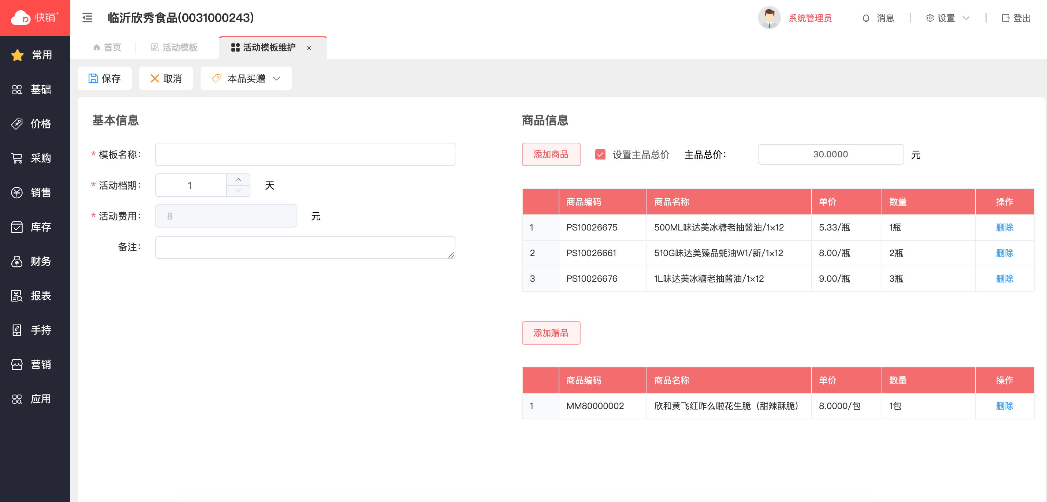Increase 活动档期 days with up arrow
The height and width of the screenshot is (502, 1047).
click(x=238, y=180)
